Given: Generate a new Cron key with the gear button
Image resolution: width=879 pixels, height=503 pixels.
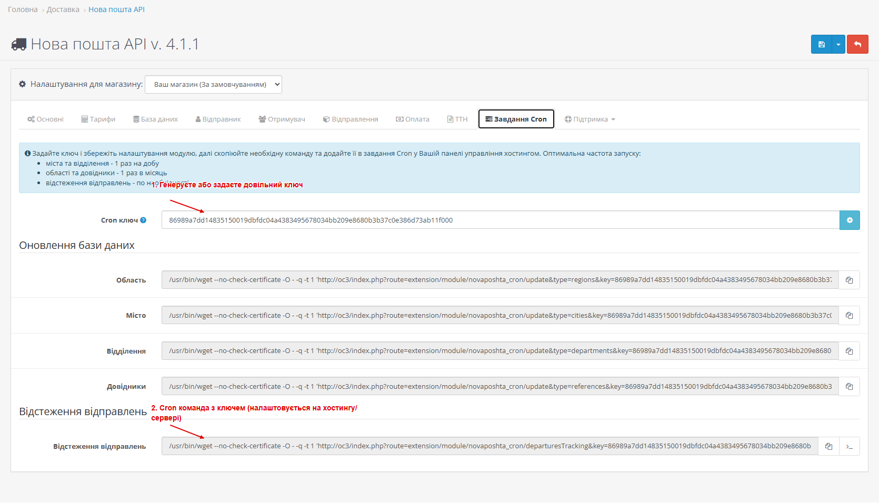Looking at the screenshot, I should click(850, 220).
